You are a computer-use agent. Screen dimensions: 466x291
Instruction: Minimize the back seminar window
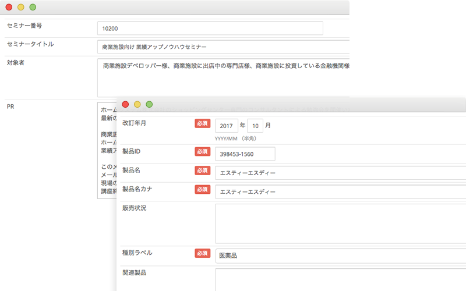coord(21,7)
